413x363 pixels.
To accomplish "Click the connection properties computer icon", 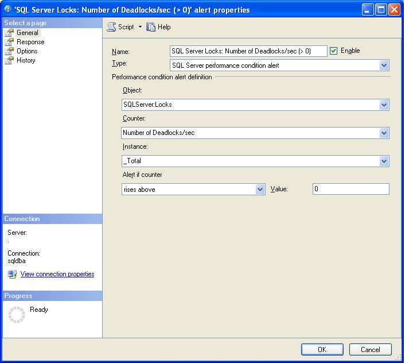I will click(x=12, y=275).
